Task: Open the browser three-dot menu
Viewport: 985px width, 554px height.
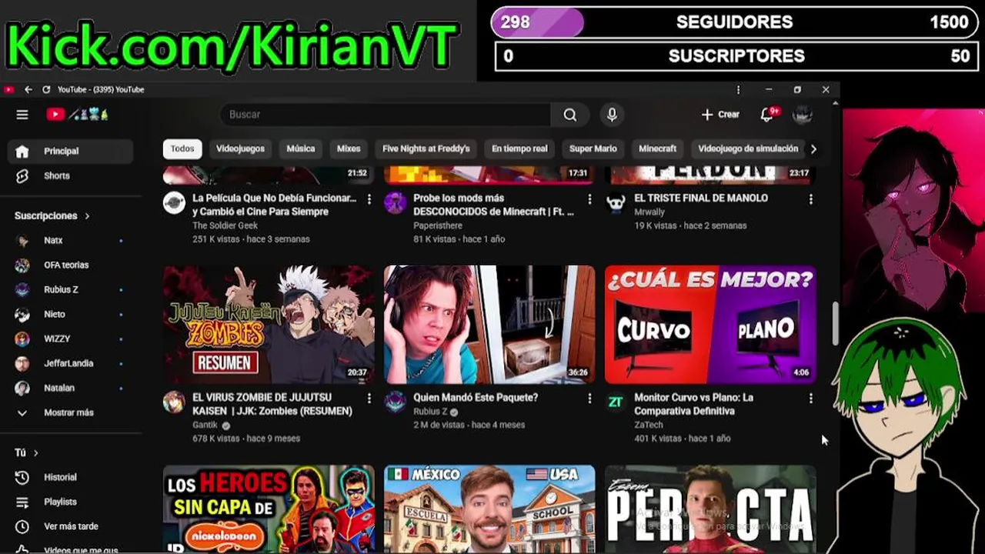Action: 738,89
